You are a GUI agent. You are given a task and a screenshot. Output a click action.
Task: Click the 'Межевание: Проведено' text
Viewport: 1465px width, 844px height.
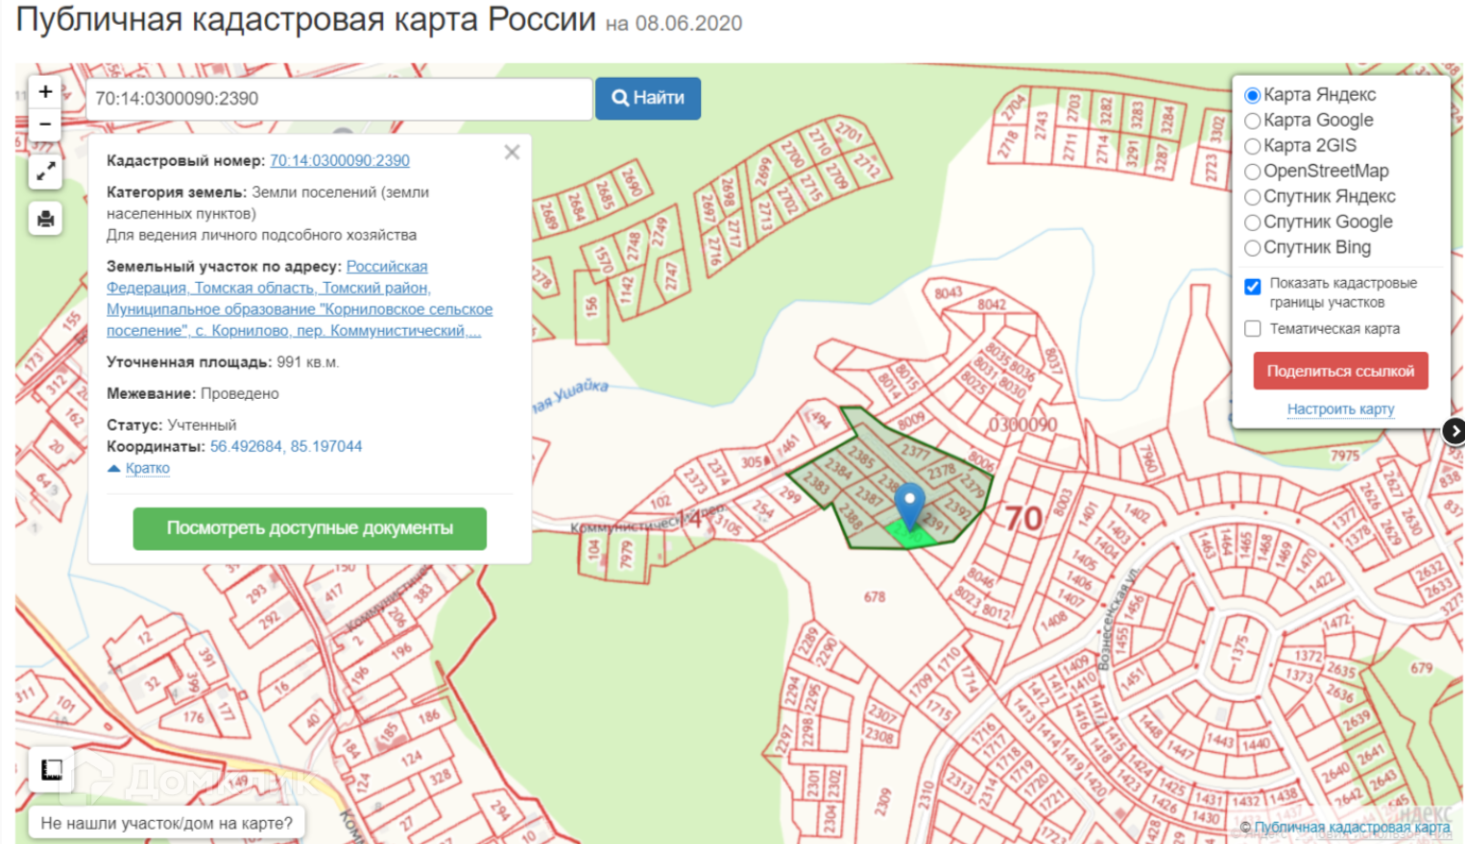tap(193, 394)
